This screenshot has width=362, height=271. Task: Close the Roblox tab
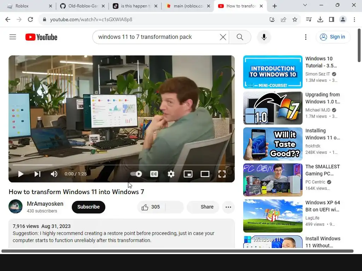click(51, 6)
